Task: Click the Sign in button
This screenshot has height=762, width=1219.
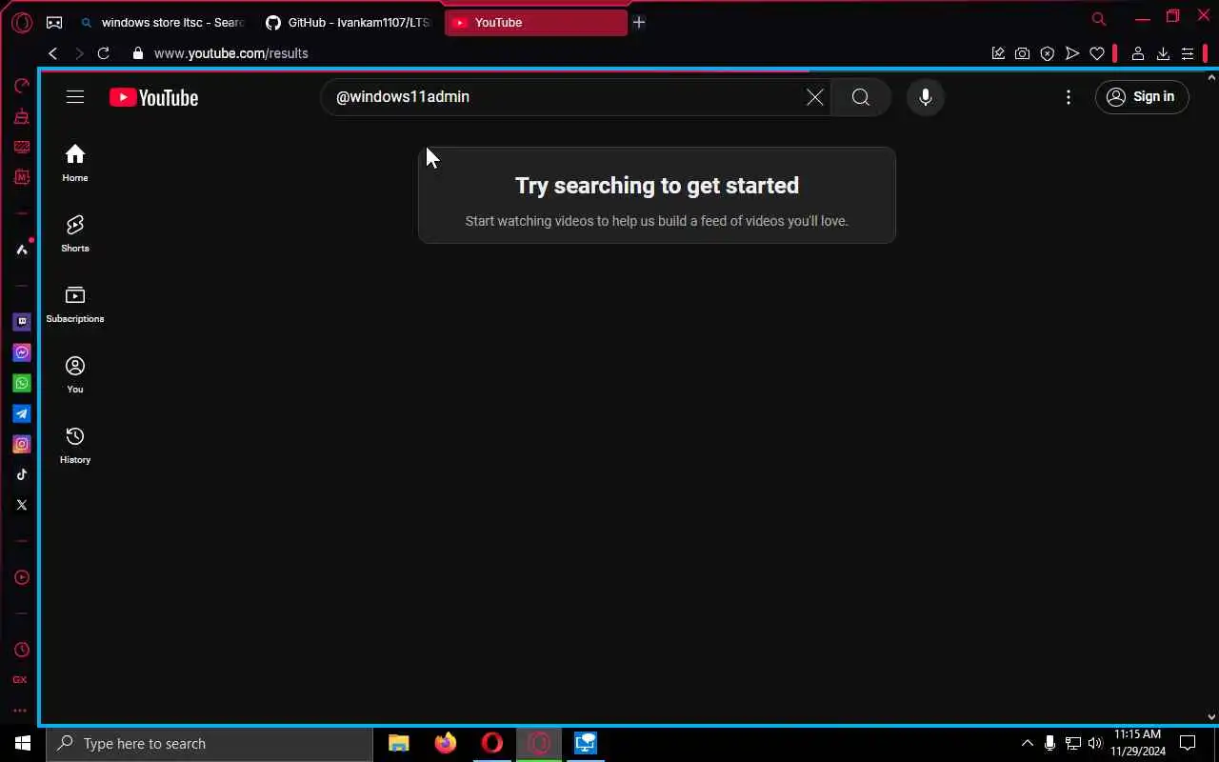Action: coord(1142,97)
